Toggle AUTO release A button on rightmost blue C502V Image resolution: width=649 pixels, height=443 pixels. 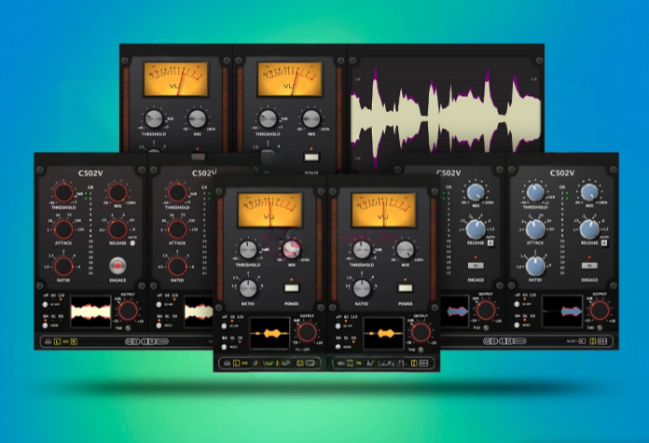coord(604,243)
